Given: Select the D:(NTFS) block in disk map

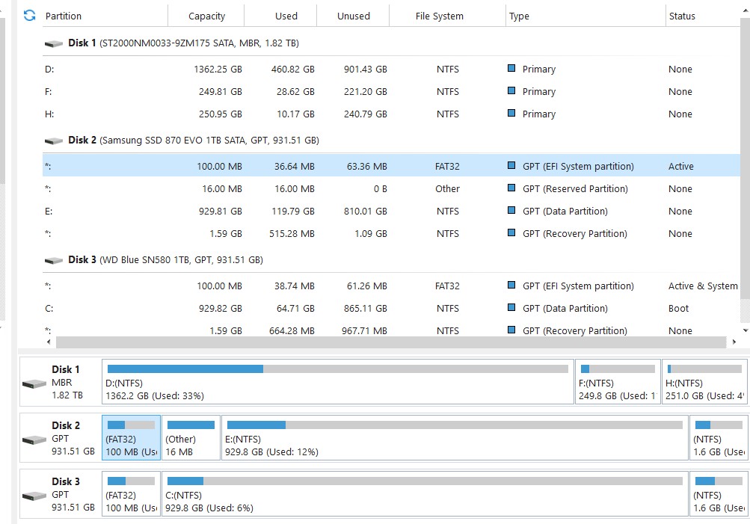Looking at the screenshot, I should (x=337, y=382).
